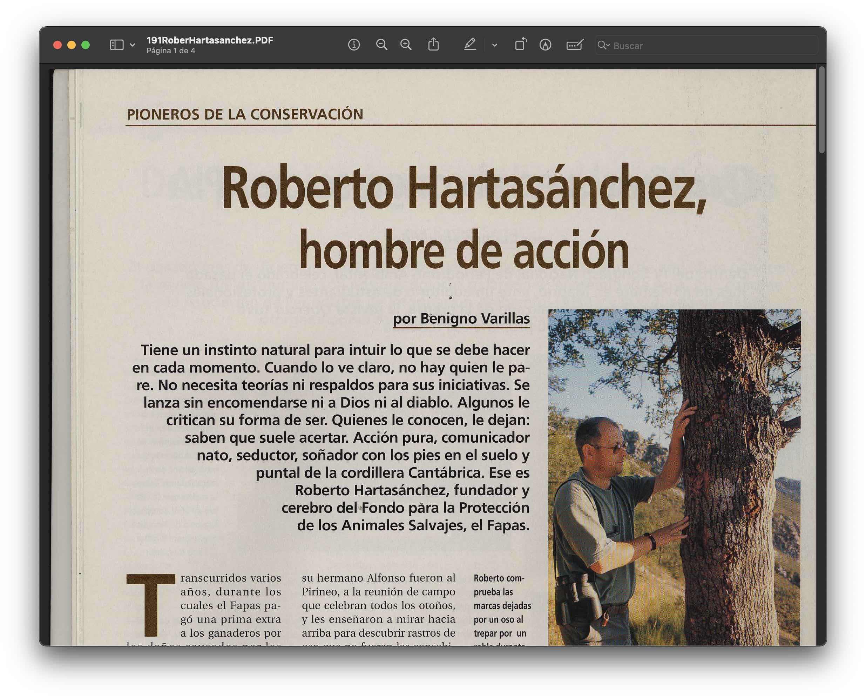
Task: Maximize the Preview window
Action: [86, 45]
